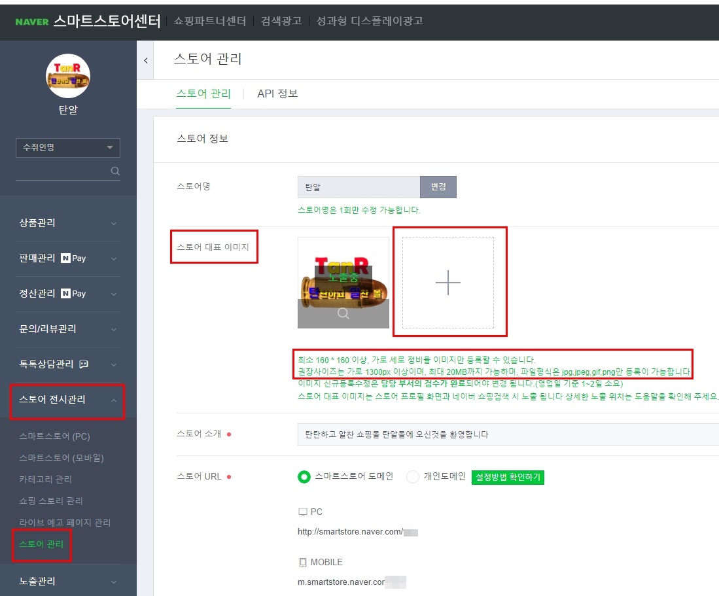The width and height of the screenshot is (719, 596).
Task: Expand the 정산관리 menu
Action: pyautogui.click(x=68, y=294)
